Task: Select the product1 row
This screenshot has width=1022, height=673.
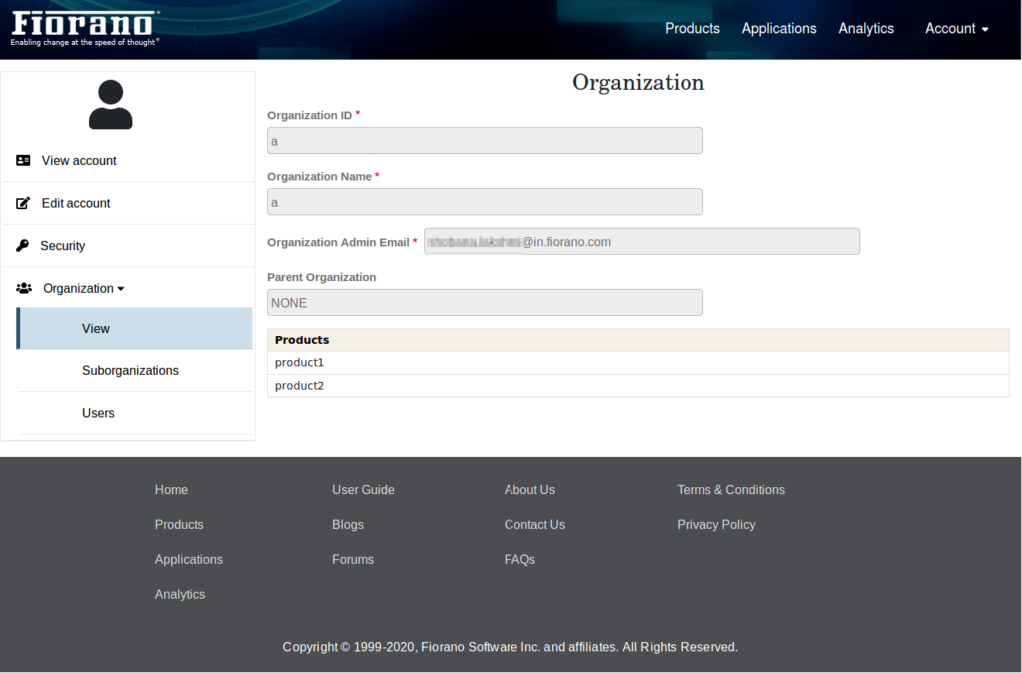Action: pos(638,362)
